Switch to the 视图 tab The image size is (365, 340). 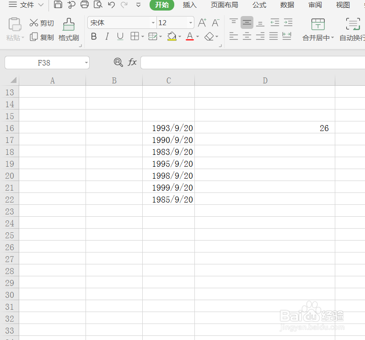tap(343, 5)
